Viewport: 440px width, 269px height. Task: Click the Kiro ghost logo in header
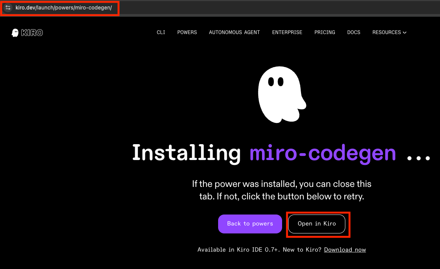[27, 33]
